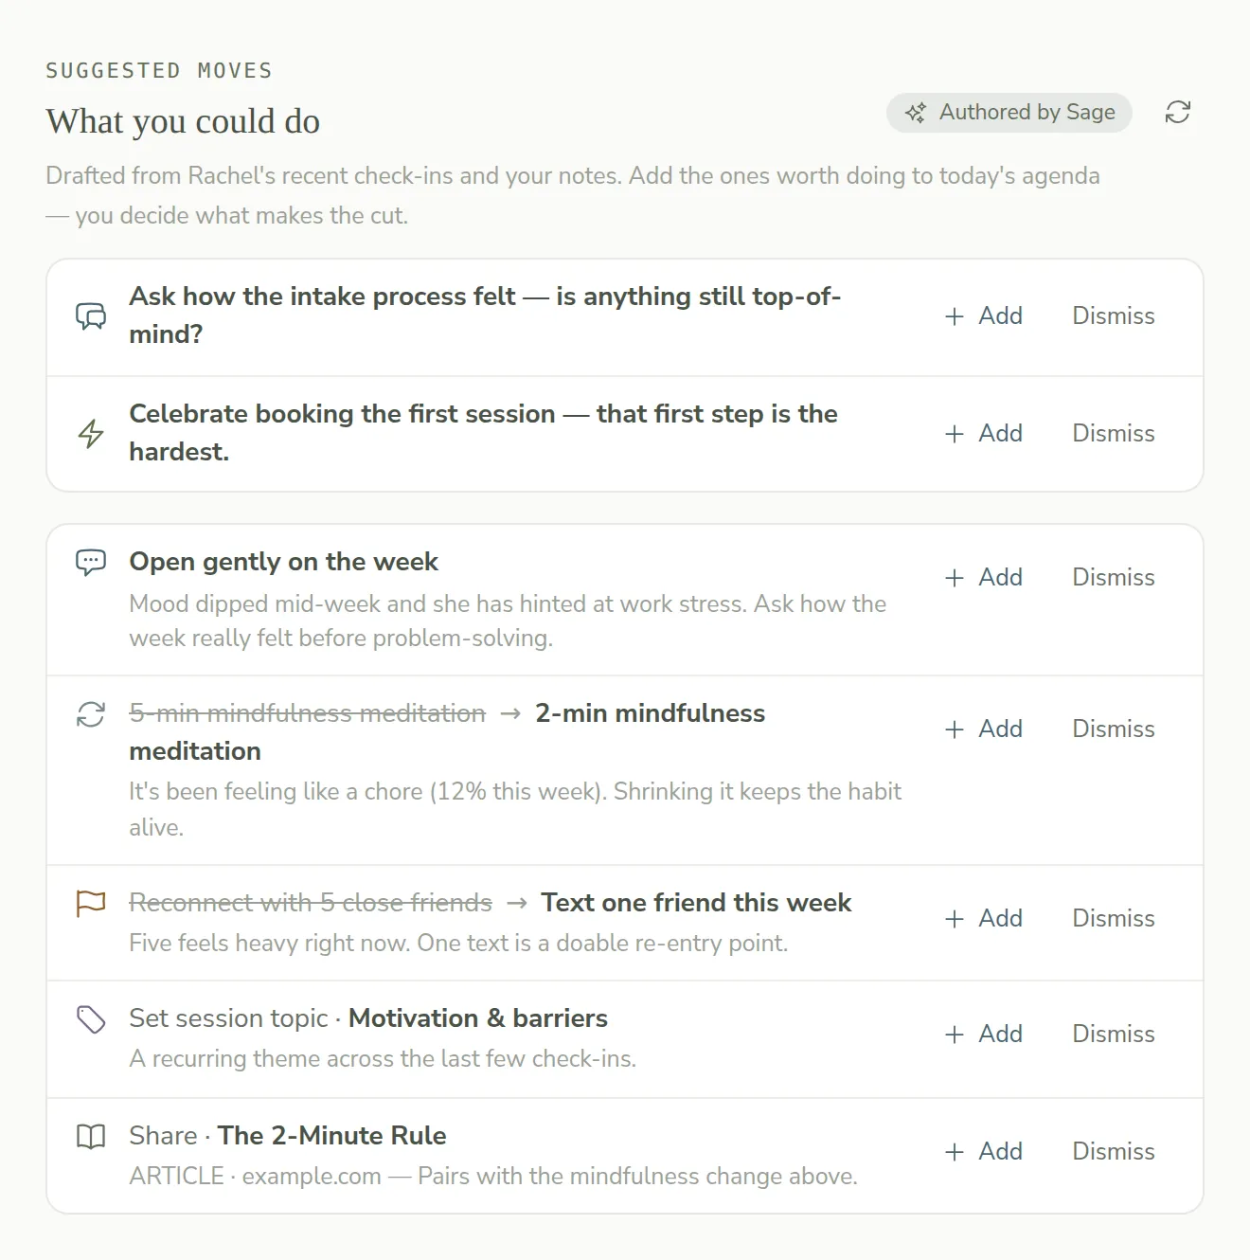This screenshot has width=1250, height=1260.
Task: Click 'A recurring theme across' description
Action: coord(383,1058)
